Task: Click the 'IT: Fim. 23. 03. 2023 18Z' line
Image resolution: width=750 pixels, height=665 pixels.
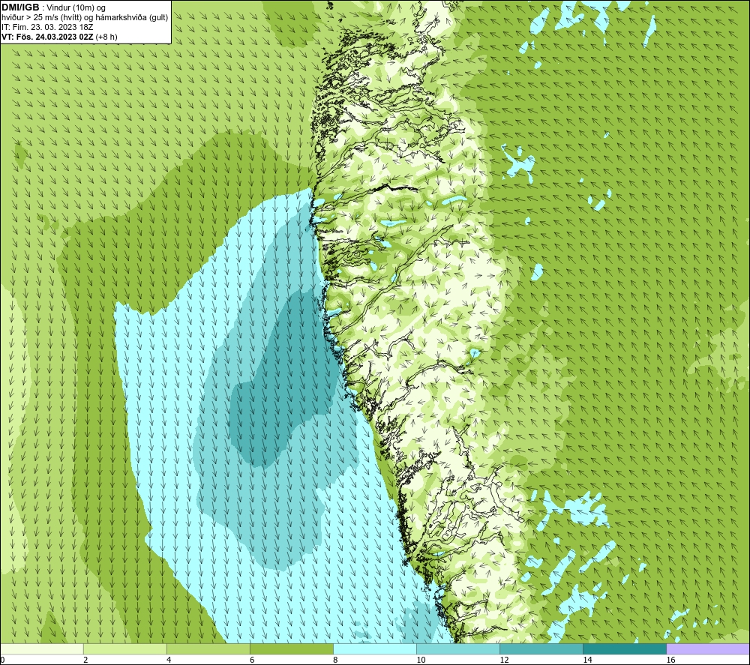Action: pos(47,27)
